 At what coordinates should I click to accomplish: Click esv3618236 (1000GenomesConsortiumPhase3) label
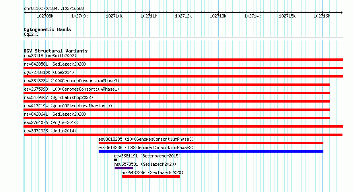click(x=146, y=147)
